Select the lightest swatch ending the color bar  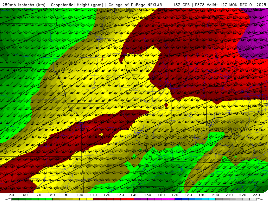[x=253, y=199]
